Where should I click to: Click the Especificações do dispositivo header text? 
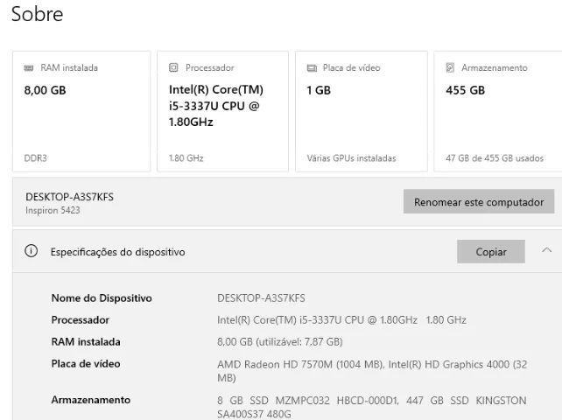(117, 252)
